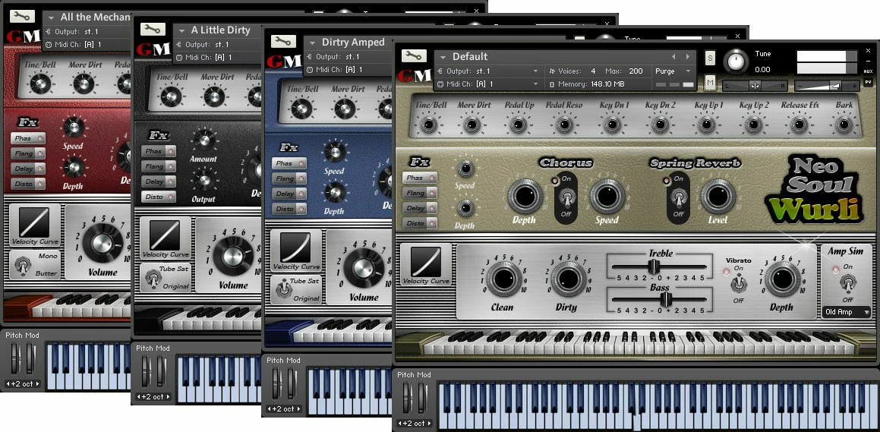
Task: Expand the A Little Dirty preset dropdown arrow
Action: pos(181,30)
